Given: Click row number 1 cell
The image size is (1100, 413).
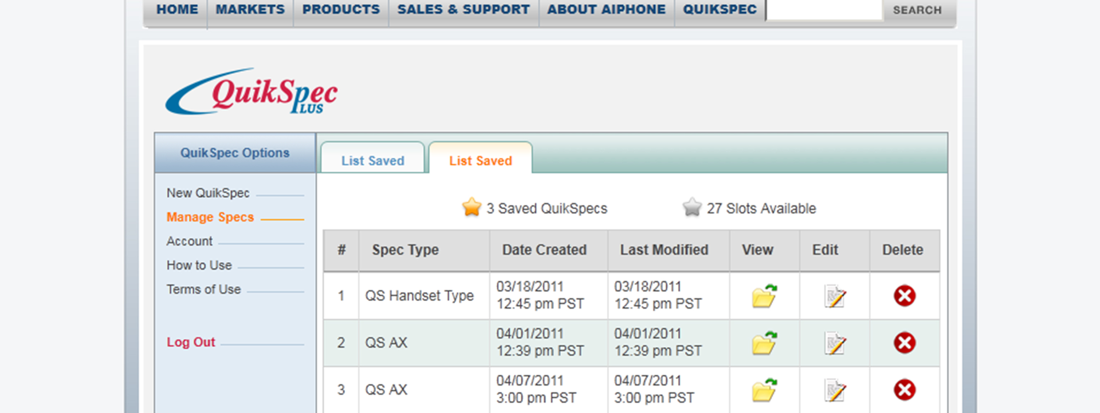Looking at the screenshot, I should click(x=341, y=296).
